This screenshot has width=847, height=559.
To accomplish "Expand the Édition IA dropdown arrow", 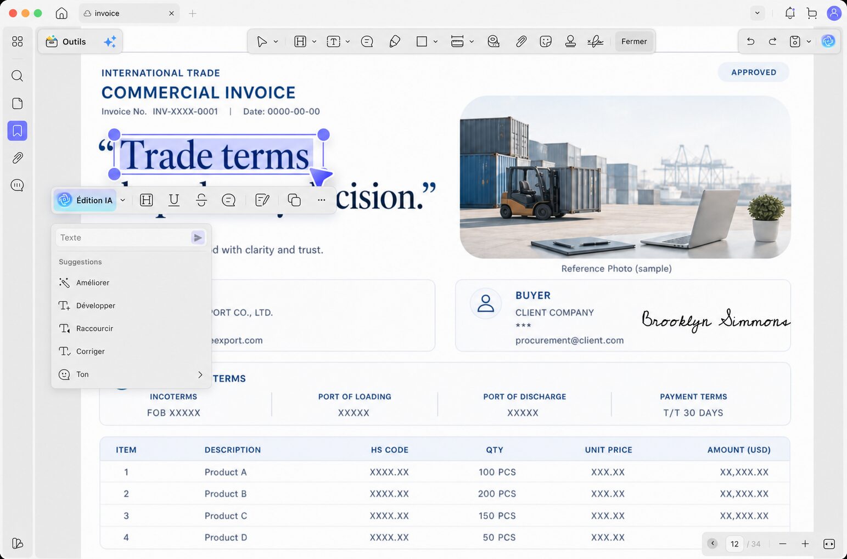I will point(123,200).
